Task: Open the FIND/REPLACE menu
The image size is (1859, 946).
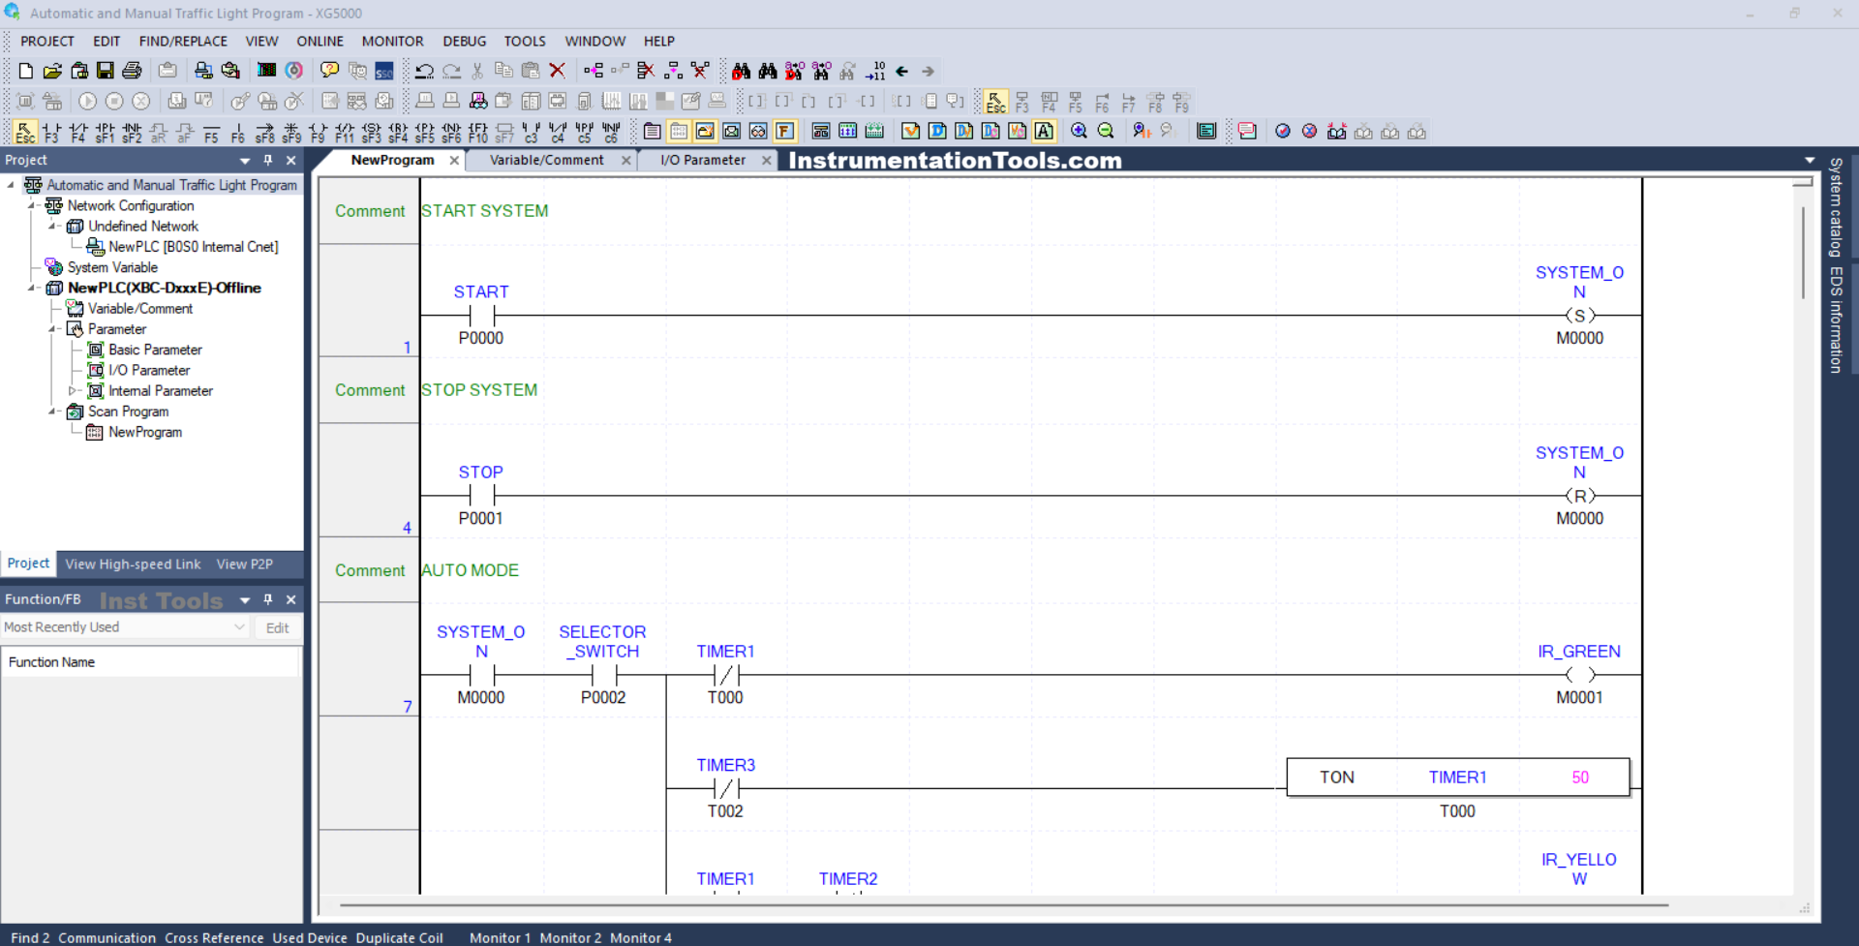Action: (x=183, y=42)
